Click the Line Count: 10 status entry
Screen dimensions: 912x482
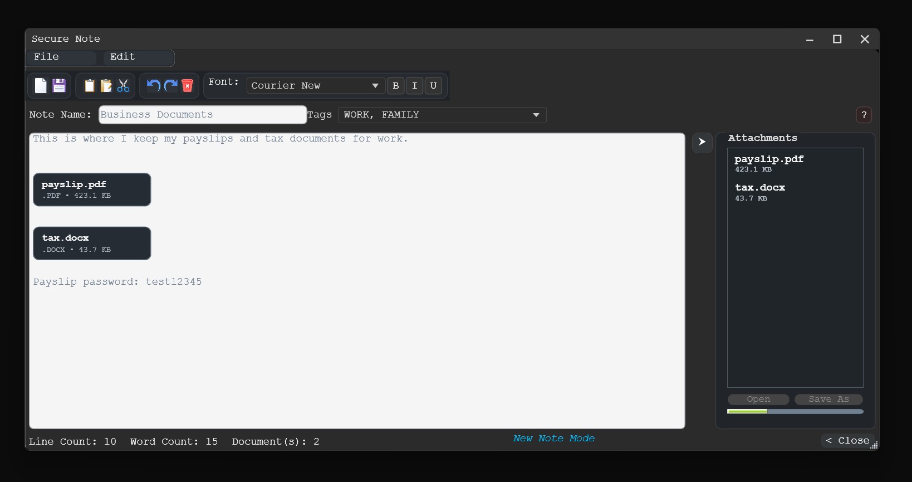[x=73, y=442]
